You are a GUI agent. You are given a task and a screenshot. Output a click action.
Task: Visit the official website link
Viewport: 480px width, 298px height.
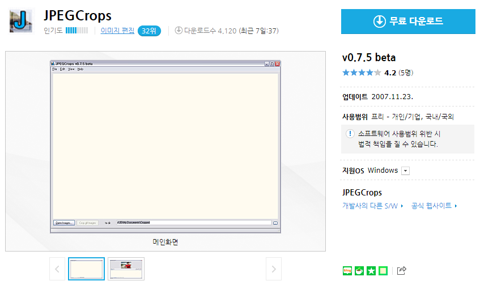click(434, 206)
